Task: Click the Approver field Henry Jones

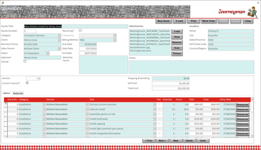Action: tap(42, 58)
